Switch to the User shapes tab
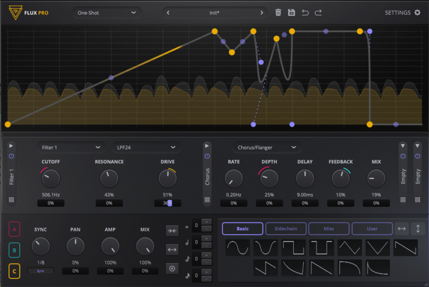The width and height of the screenshot is (429, 287). click(x=372, y=228)
